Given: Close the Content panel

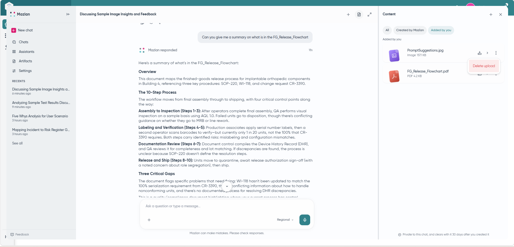Looking at the screenshot, I should [501, 14].
